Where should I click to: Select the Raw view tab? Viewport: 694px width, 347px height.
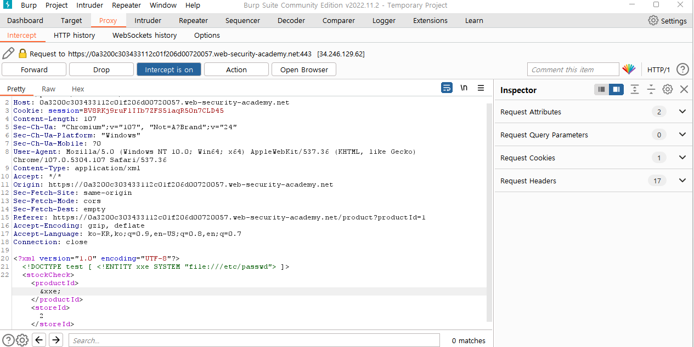pyautogui.click(x=48, y=89)
